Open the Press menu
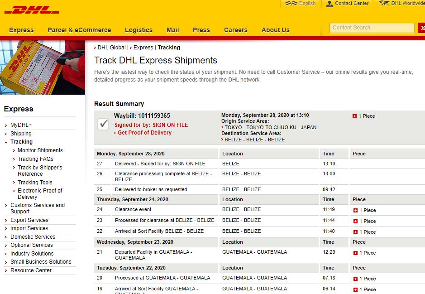 coord(201,30)
